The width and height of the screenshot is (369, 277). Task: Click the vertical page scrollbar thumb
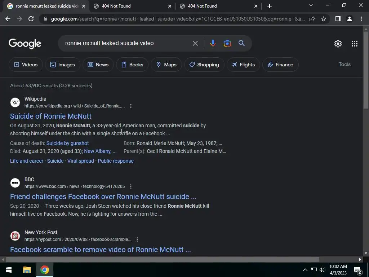click(x=365, y=70)
